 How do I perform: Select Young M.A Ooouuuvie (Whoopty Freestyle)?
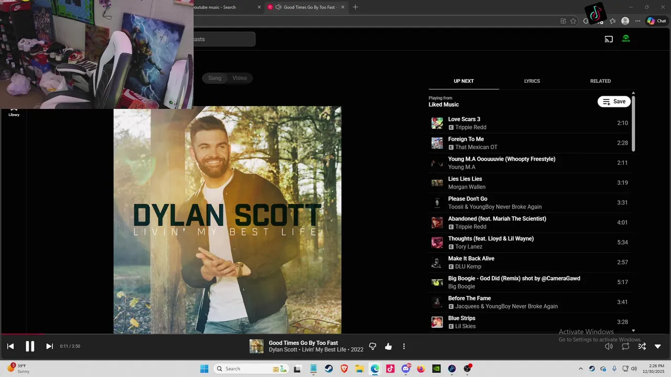point(529,163)
